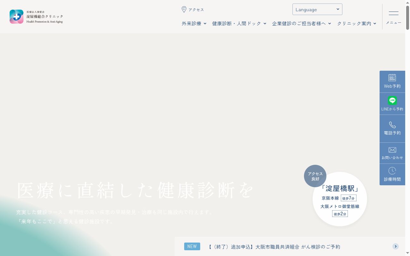Click the 淀屋橋総合クリニック name text
The height and width of the screenshot is (256, 410).
click(x=45, y=16)
